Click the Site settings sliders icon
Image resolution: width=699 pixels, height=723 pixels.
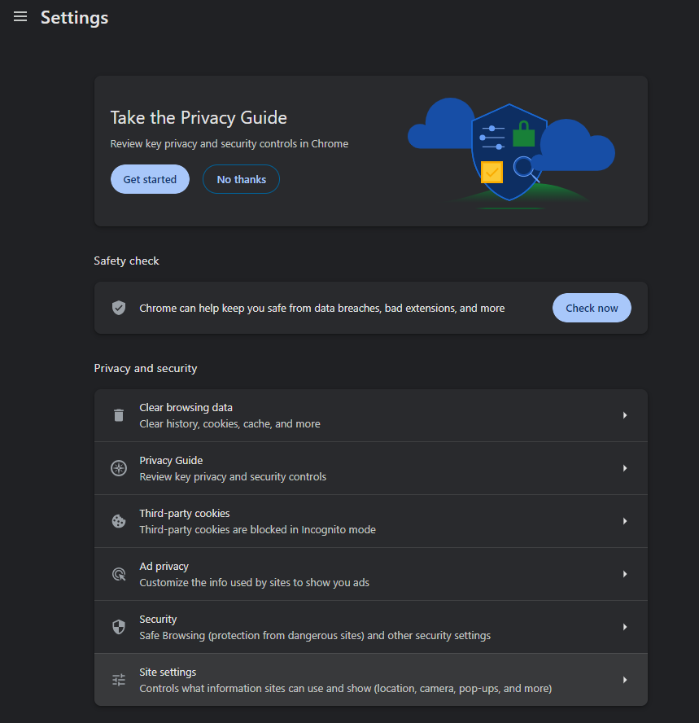[x=119, y=680]
